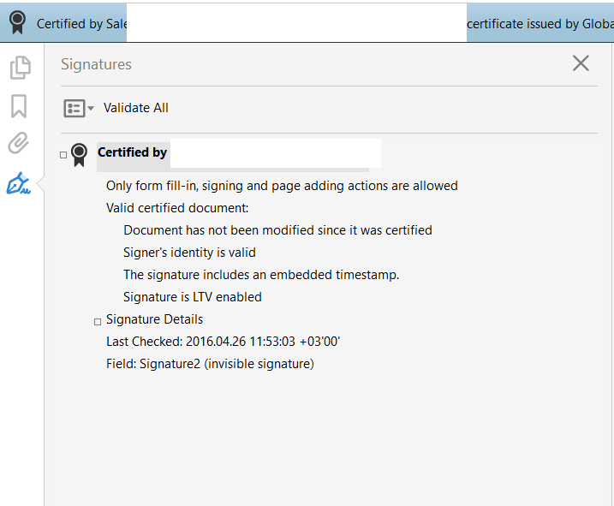Open the Page Thumbnails panel icon
Viewport: 614px width, 506px height.
tap(19, 67)
